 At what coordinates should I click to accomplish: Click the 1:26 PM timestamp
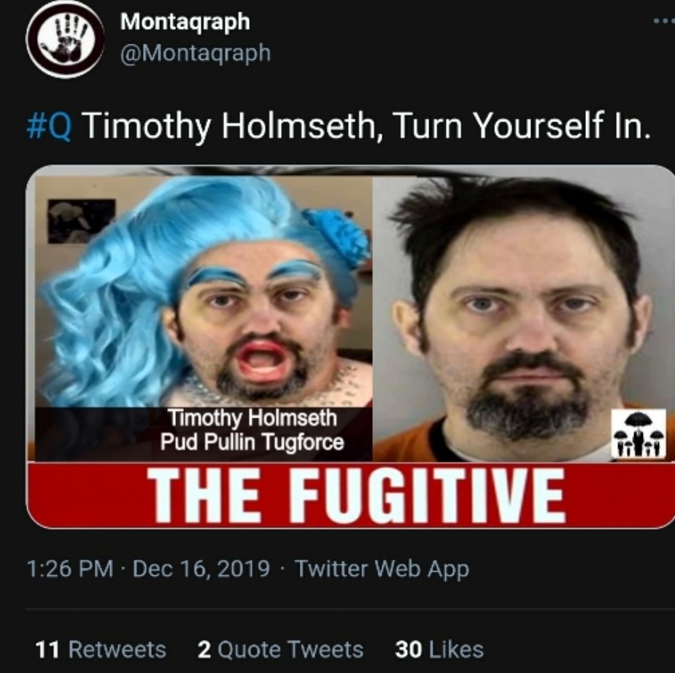click(70, 569)
